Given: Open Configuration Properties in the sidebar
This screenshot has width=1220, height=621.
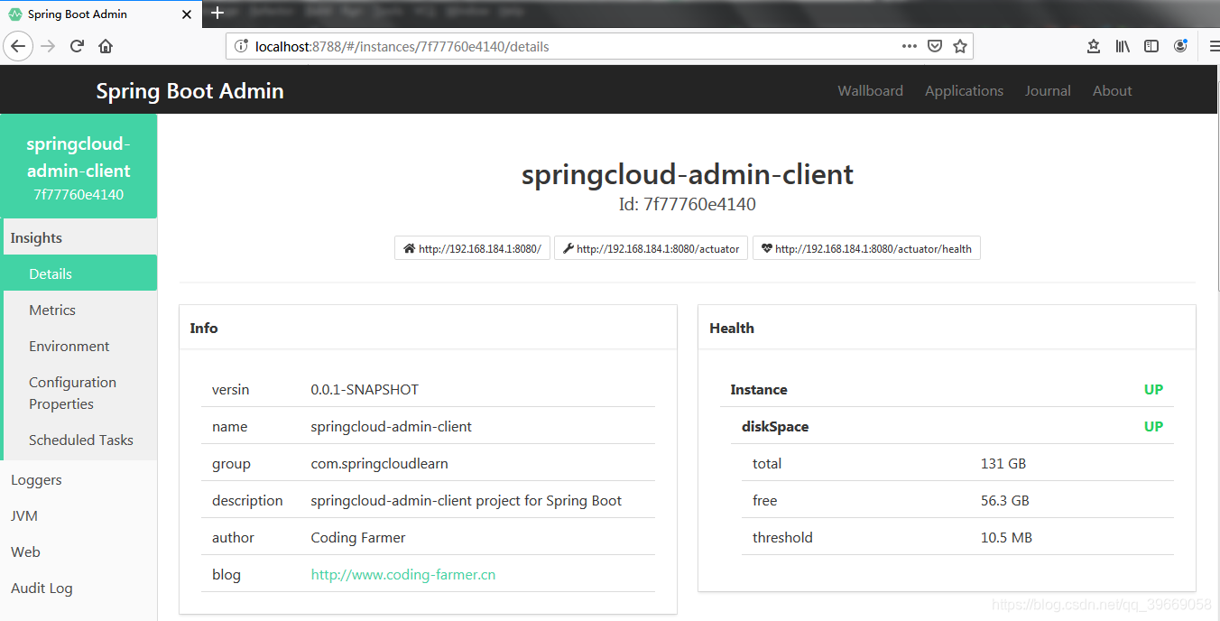Looking at the screenshot, I should click(80, 393).
